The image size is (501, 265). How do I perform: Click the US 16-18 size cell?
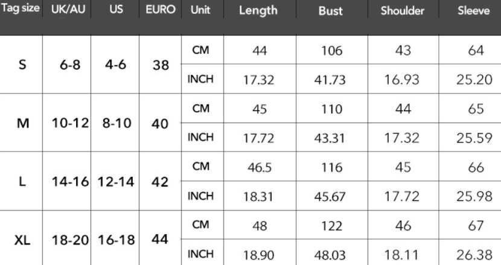tap(115, 240)
